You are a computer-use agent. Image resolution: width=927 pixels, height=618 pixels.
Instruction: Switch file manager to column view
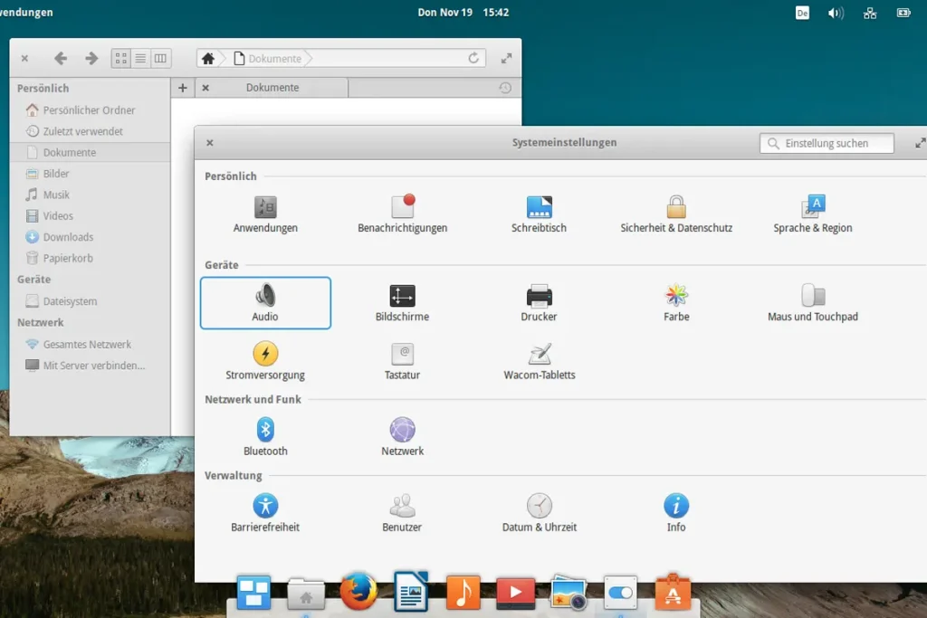pos(159,58)
